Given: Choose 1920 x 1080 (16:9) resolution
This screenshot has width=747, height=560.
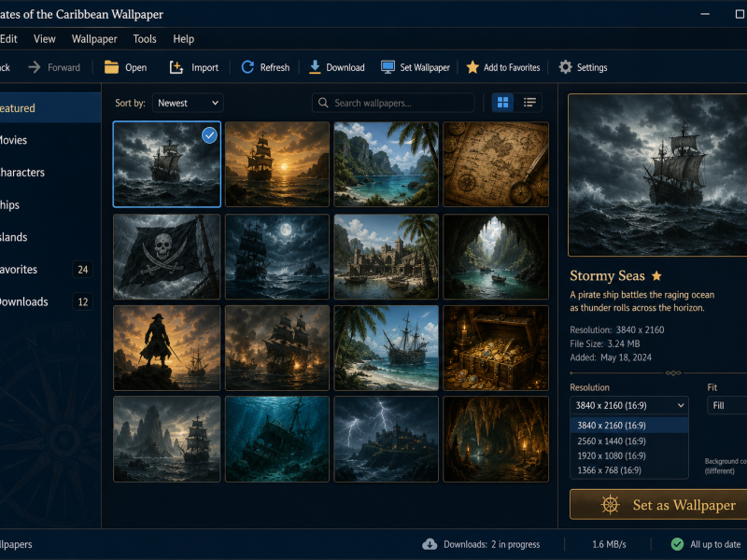Looking at the screenshot, I should tap(629, 455).
